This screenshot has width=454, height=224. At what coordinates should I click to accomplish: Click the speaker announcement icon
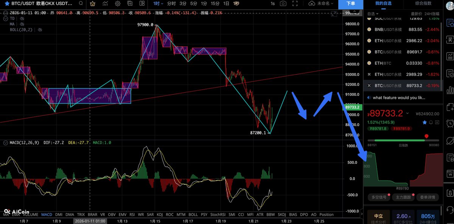point(369,98)
